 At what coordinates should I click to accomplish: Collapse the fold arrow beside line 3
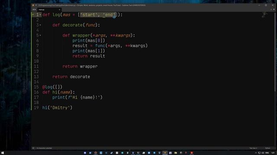(40, 25)
